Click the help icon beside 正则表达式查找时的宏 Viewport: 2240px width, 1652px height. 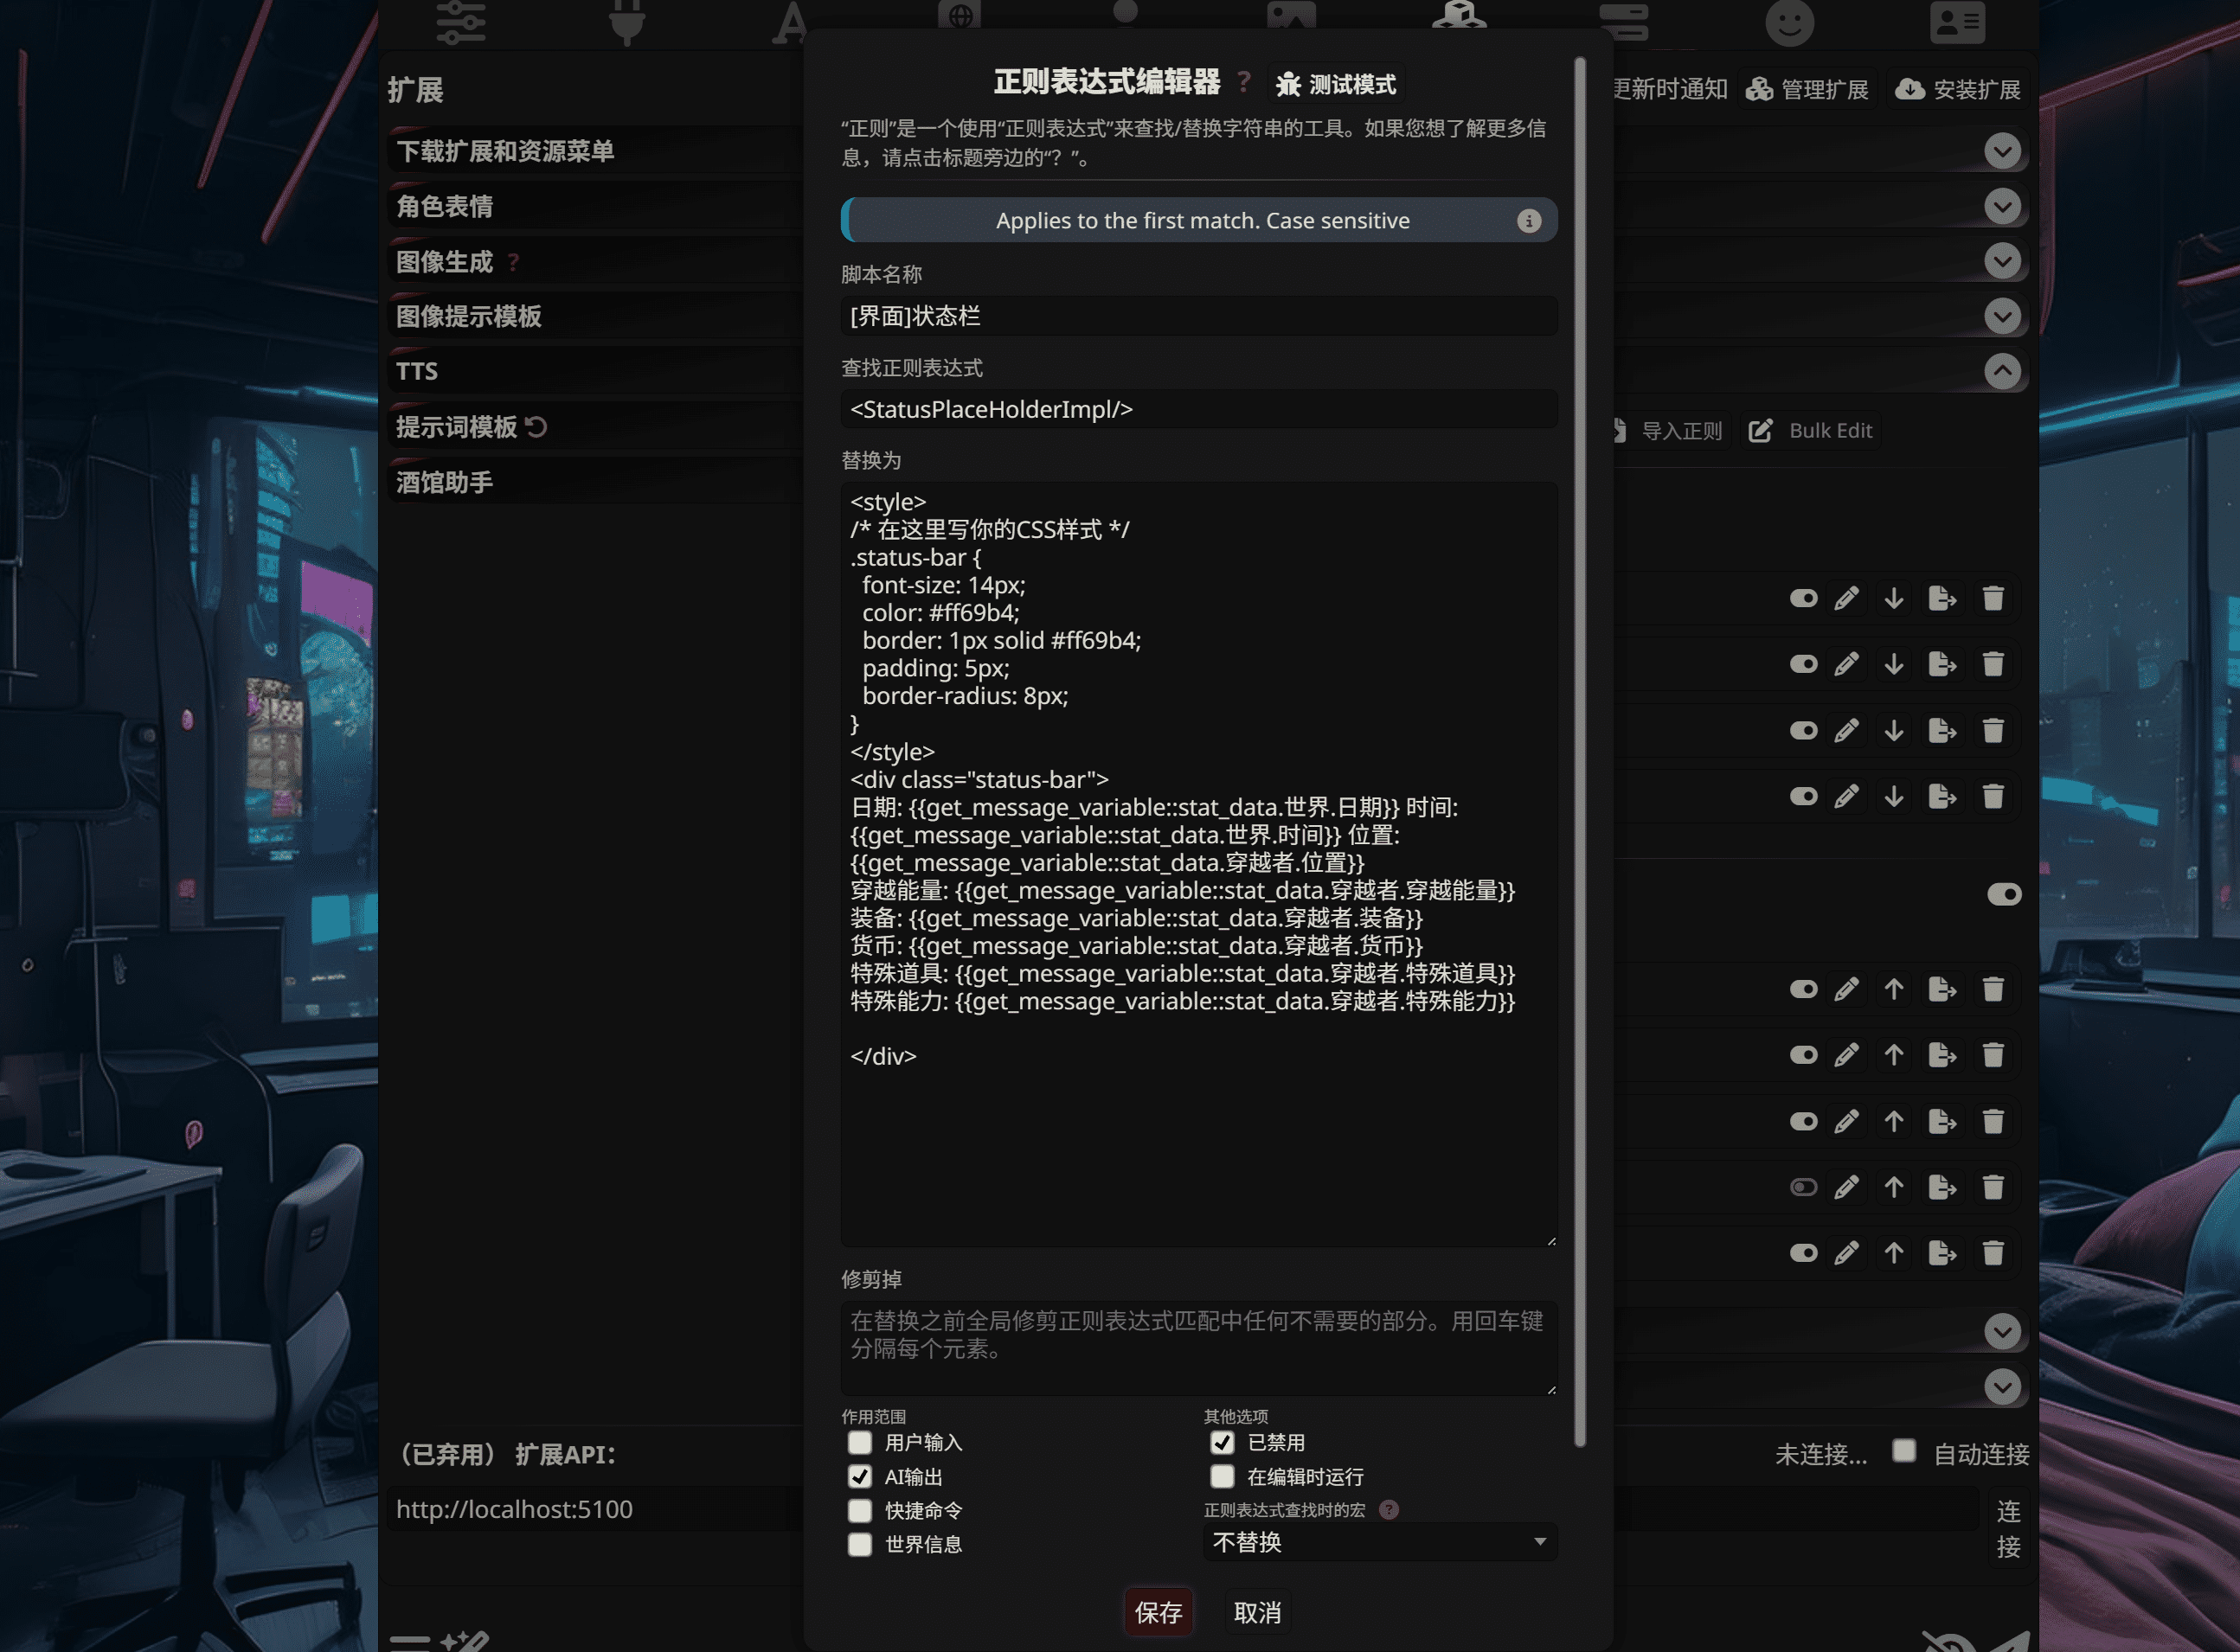(1389, 1510)
